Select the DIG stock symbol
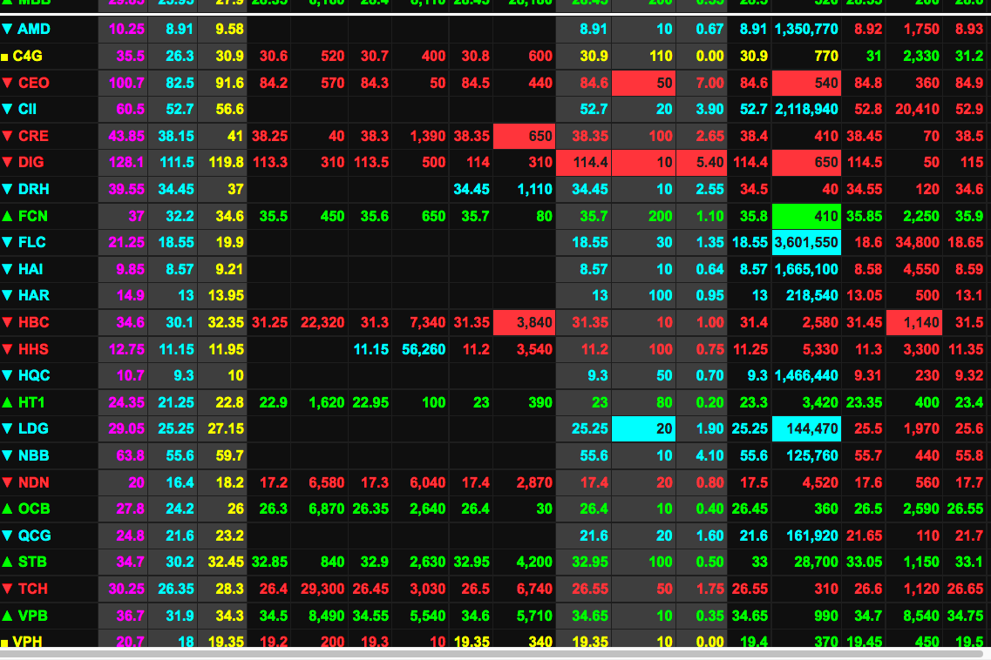The image size is (991, 660). 31,163
